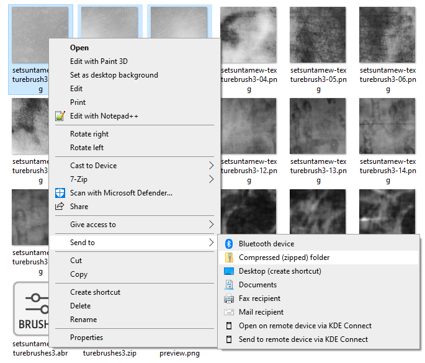Select Send to remote device via KDE Connect

(x=303, y=339)
